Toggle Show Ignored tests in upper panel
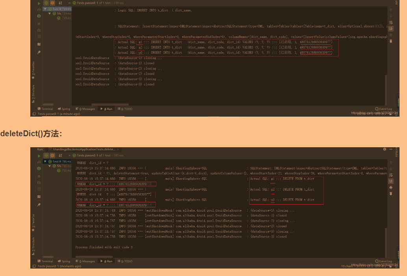 pyautogui.click(x=52, y=3)
